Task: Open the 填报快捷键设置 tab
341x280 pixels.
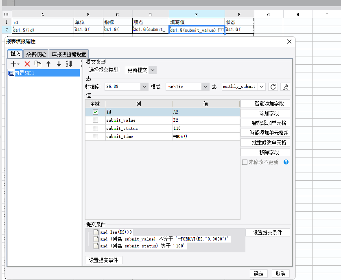Action: click(68, 54)
